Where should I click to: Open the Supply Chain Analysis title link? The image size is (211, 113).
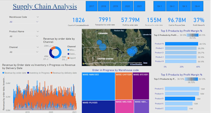pos(45,6)
